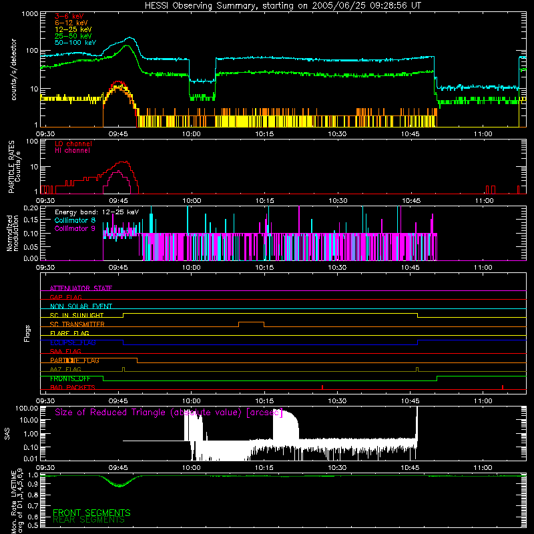The image size is (534, 534).
Task: Select the green 25-50 keV legend label
Action: pos(73,36)
